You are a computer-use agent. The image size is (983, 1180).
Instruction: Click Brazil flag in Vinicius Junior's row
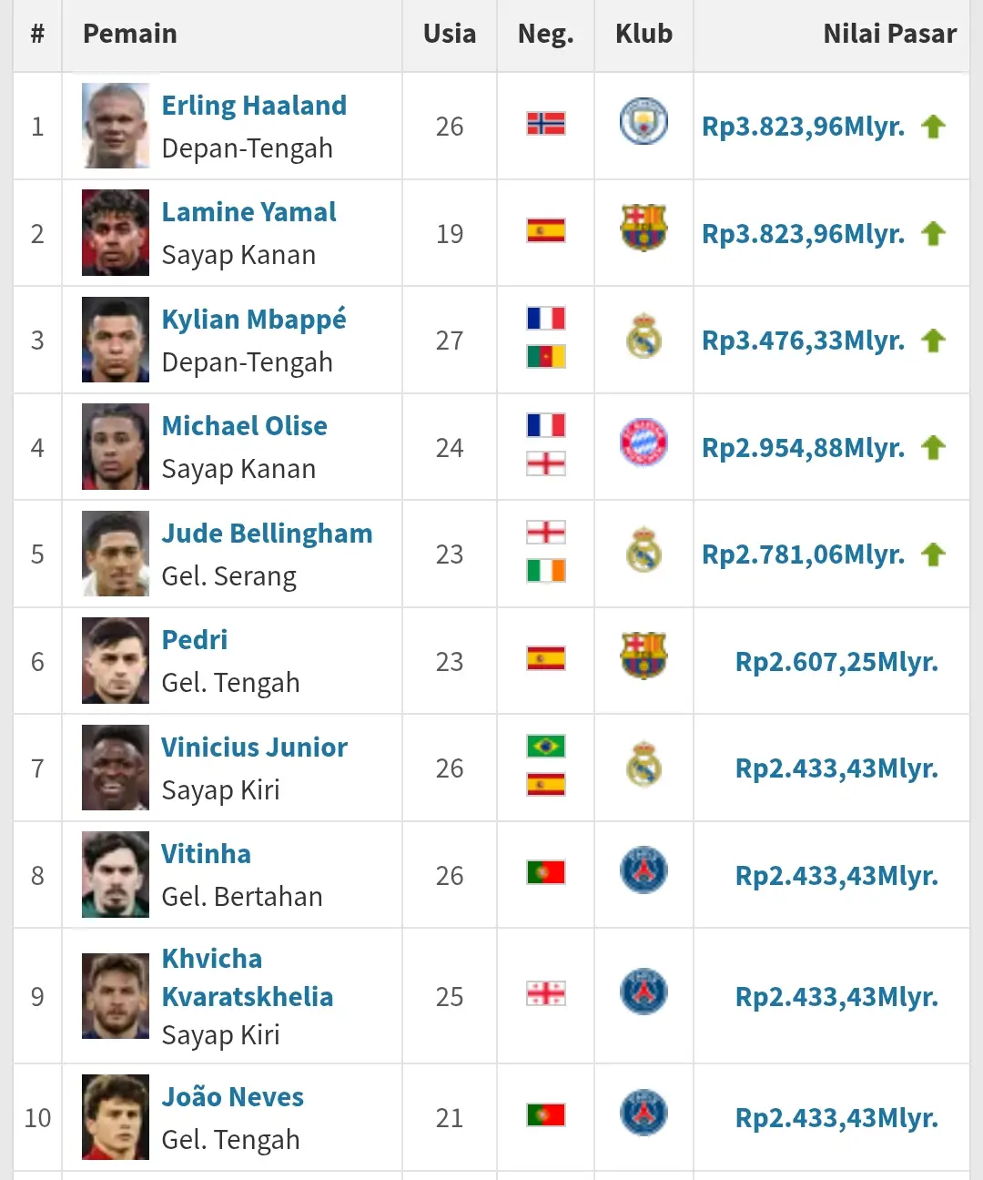coord(546,747)
